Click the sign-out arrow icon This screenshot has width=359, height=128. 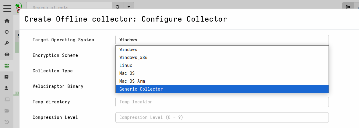[x=348, y=7]
